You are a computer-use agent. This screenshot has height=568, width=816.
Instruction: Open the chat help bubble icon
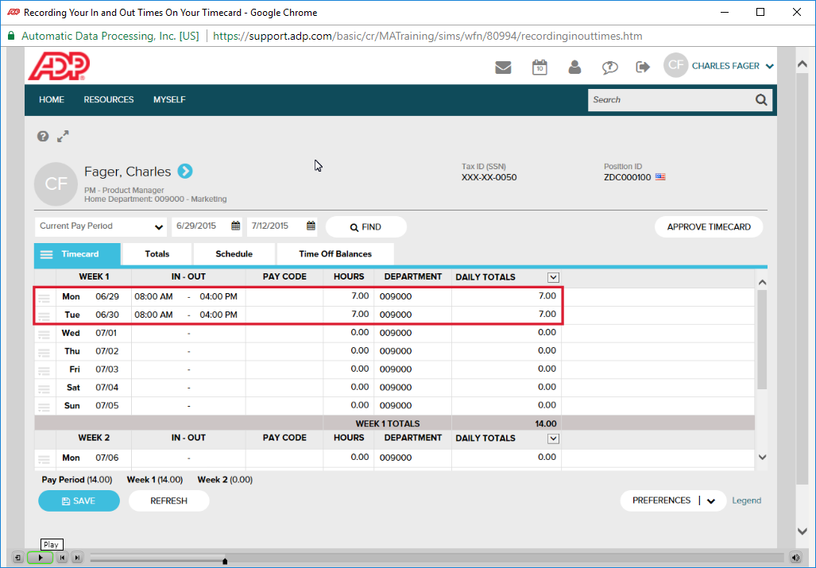609,68
